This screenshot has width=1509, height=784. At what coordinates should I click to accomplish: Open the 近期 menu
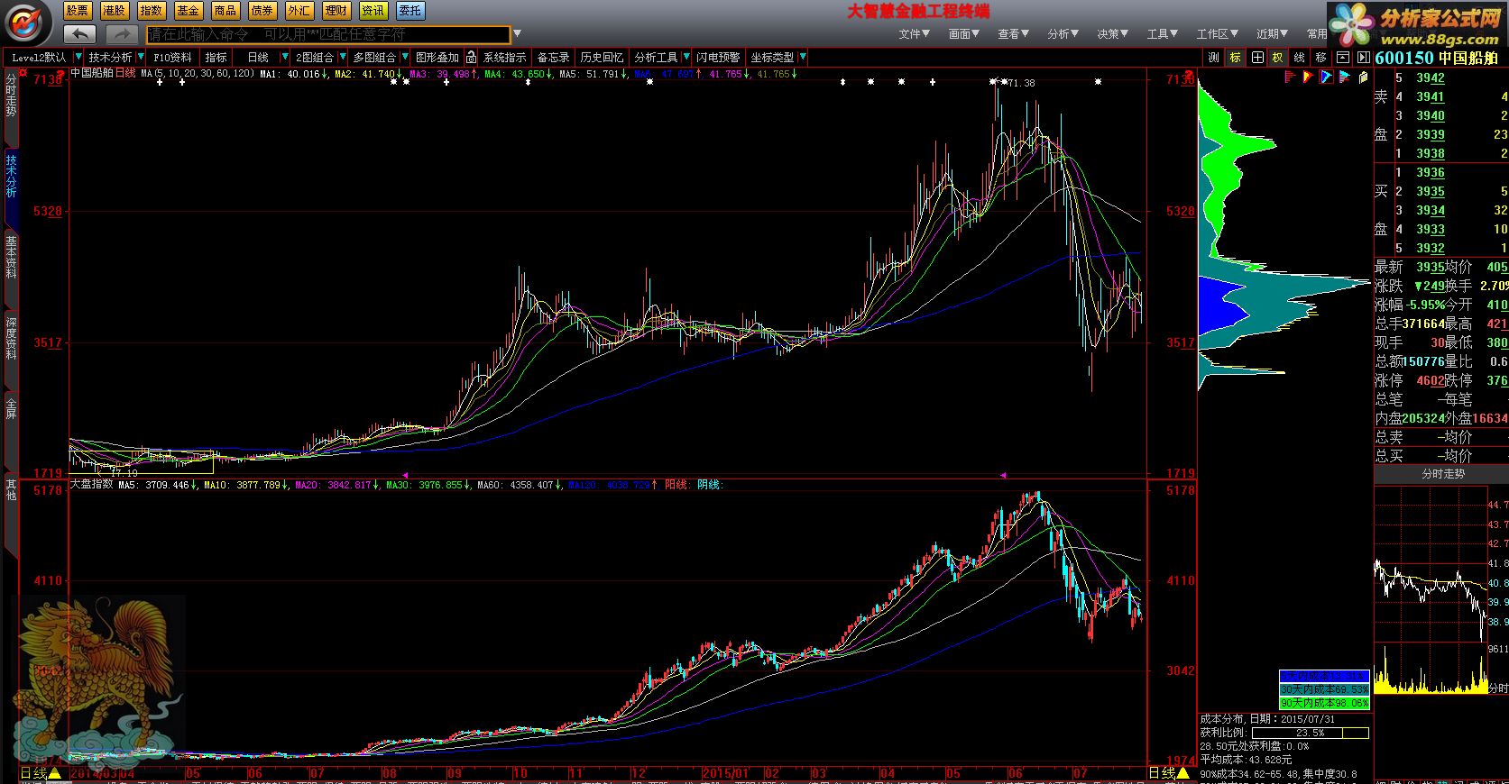pos(1273,34)
